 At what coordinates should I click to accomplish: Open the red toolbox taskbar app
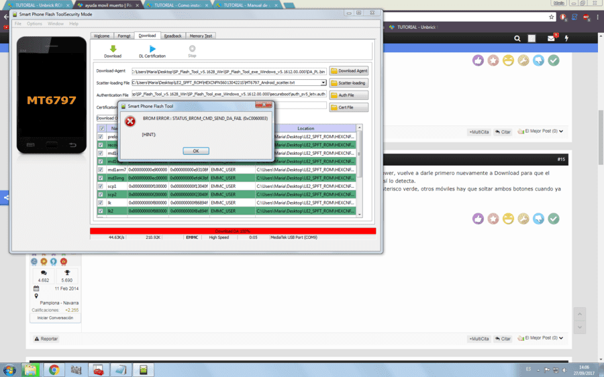[98, 370]
